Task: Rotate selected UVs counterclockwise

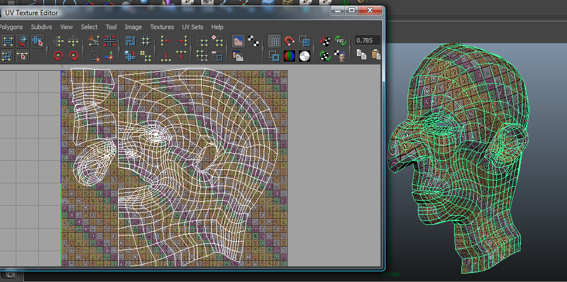Action: click(58, 56)
